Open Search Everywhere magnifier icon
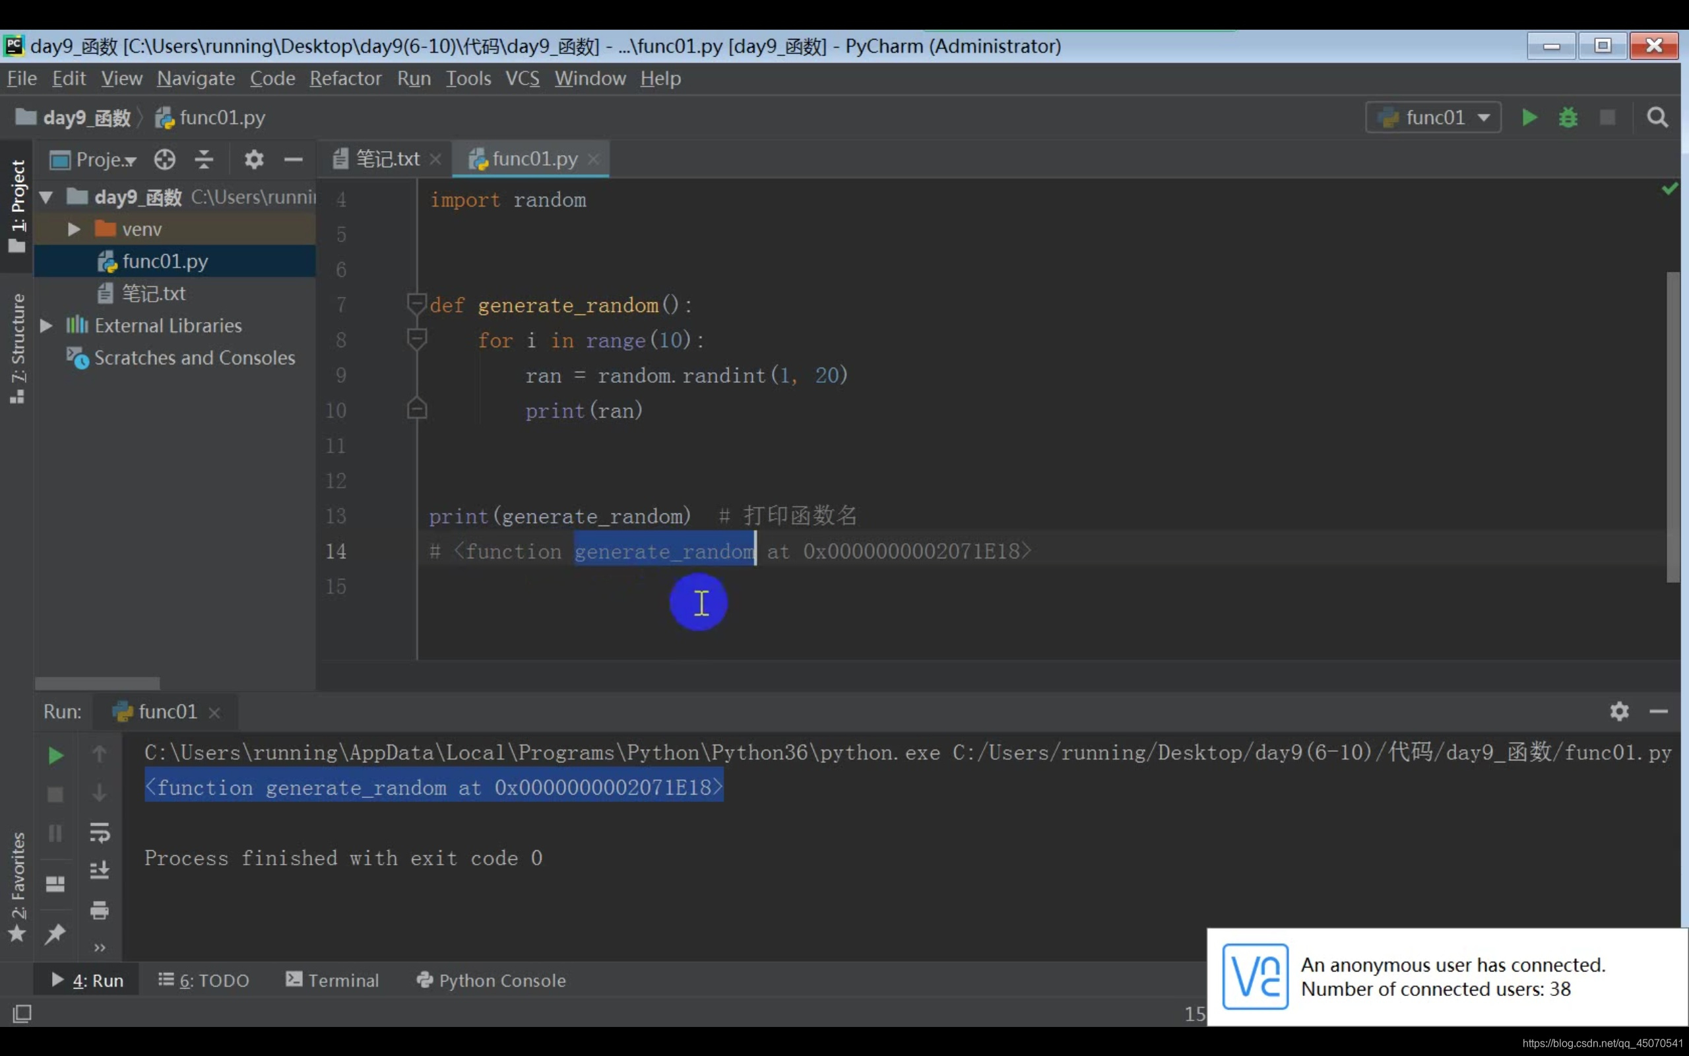 click(1657, 117)
